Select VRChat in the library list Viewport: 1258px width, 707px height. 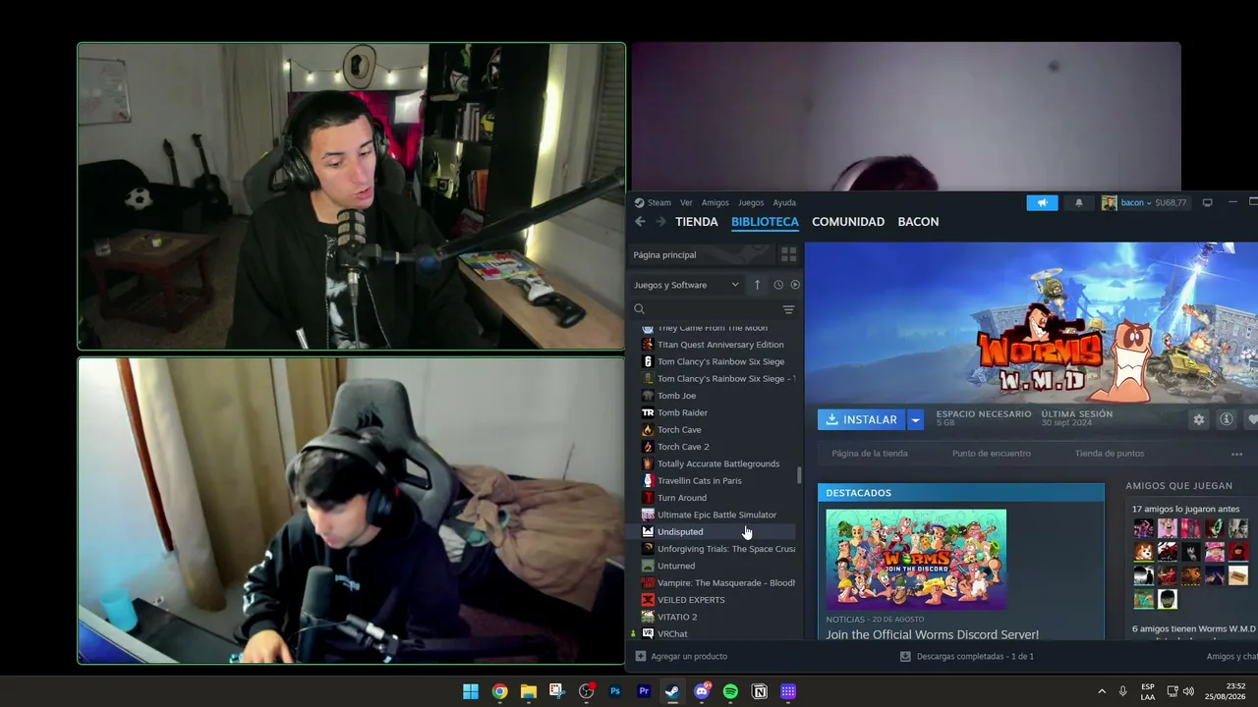point(672,634)
